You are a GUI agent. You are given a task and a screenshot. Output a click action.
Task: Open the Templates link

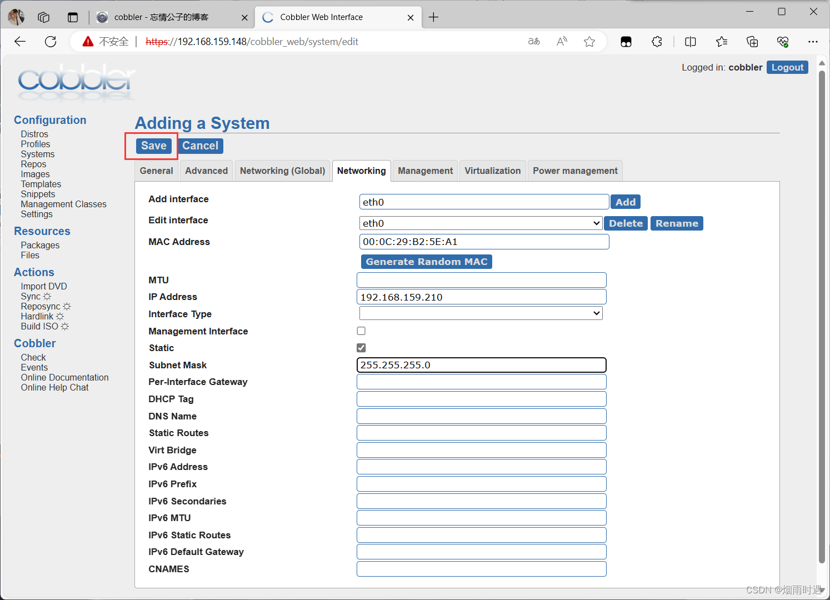[x=41, y=184]
